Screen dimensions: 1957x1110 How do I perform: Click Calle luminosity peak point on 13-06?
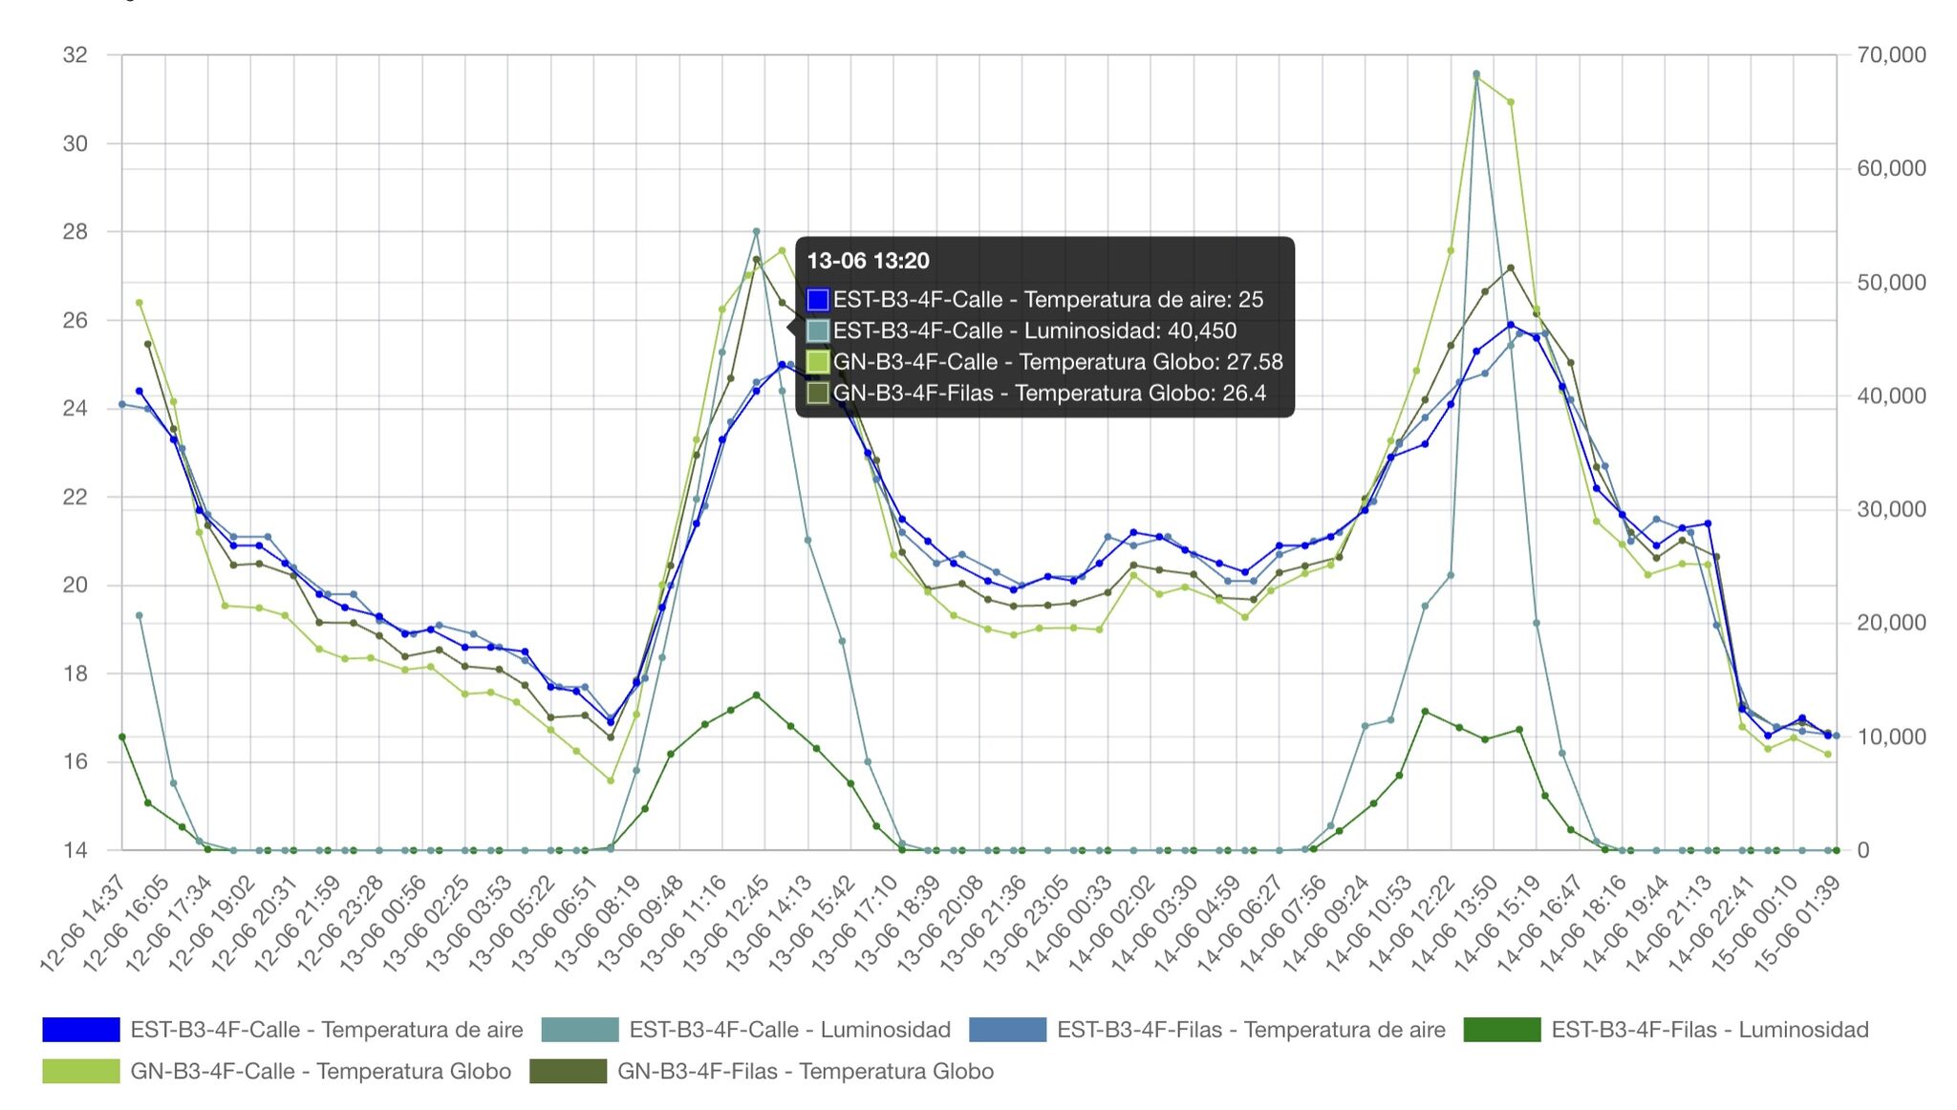point(756,231)
